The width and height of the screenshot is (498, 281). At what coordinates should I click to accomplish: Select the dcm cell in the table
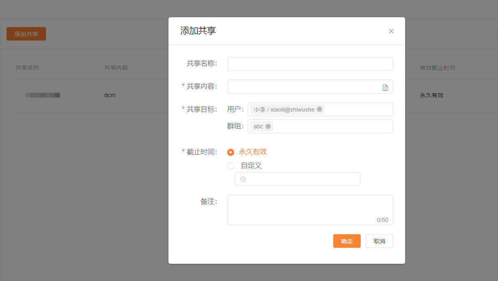pos(110,95)
